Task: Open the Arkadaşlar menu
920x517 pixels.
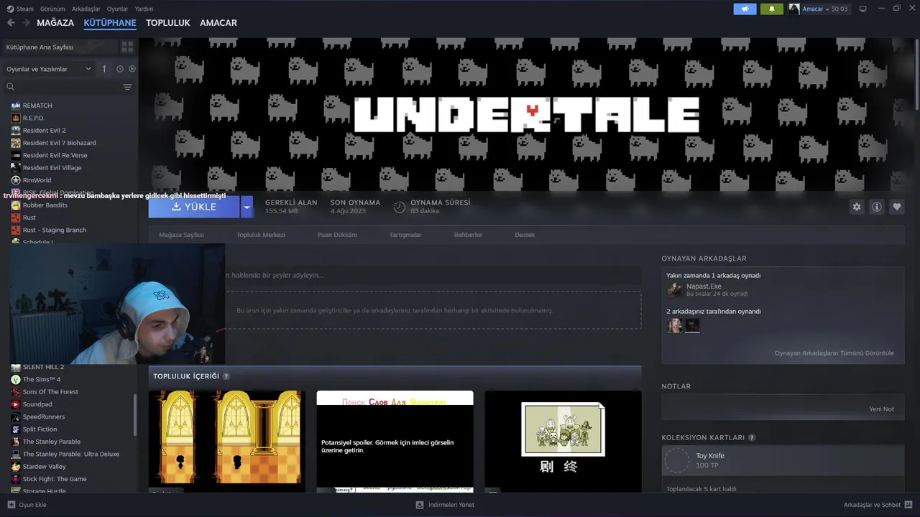Action: (x=86, y=9)
